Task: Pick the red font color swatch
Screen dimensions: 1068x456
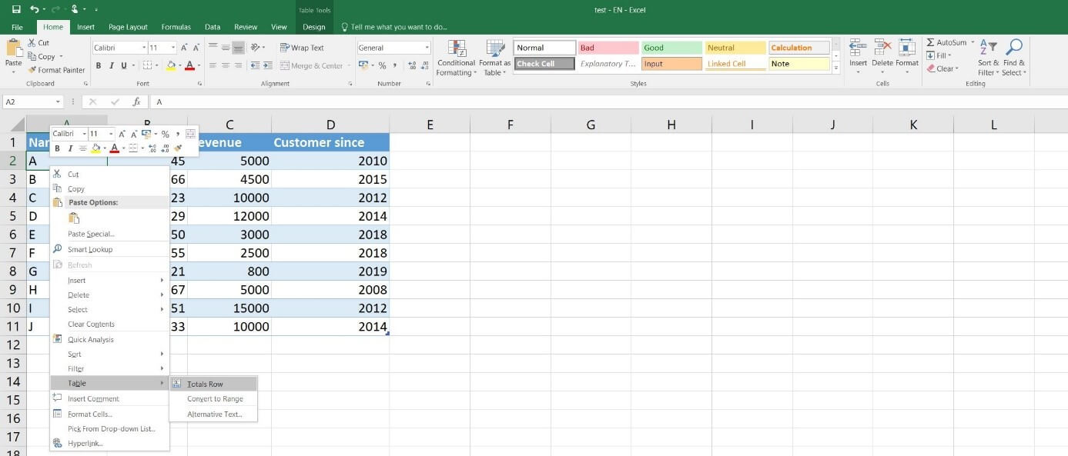Action: click(x=114, y=151)
